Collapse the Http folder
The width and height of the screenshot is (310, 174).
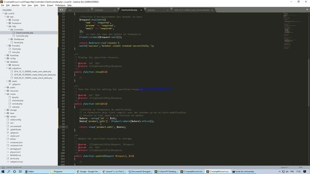tap(7, 27)
